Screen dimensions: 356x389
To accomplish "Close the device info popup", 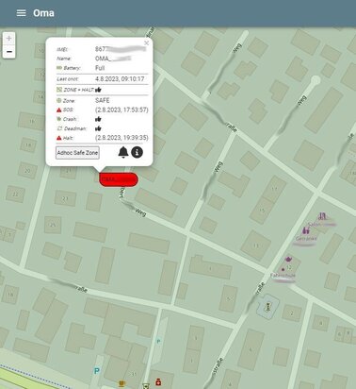I will [x=147, y=43].
